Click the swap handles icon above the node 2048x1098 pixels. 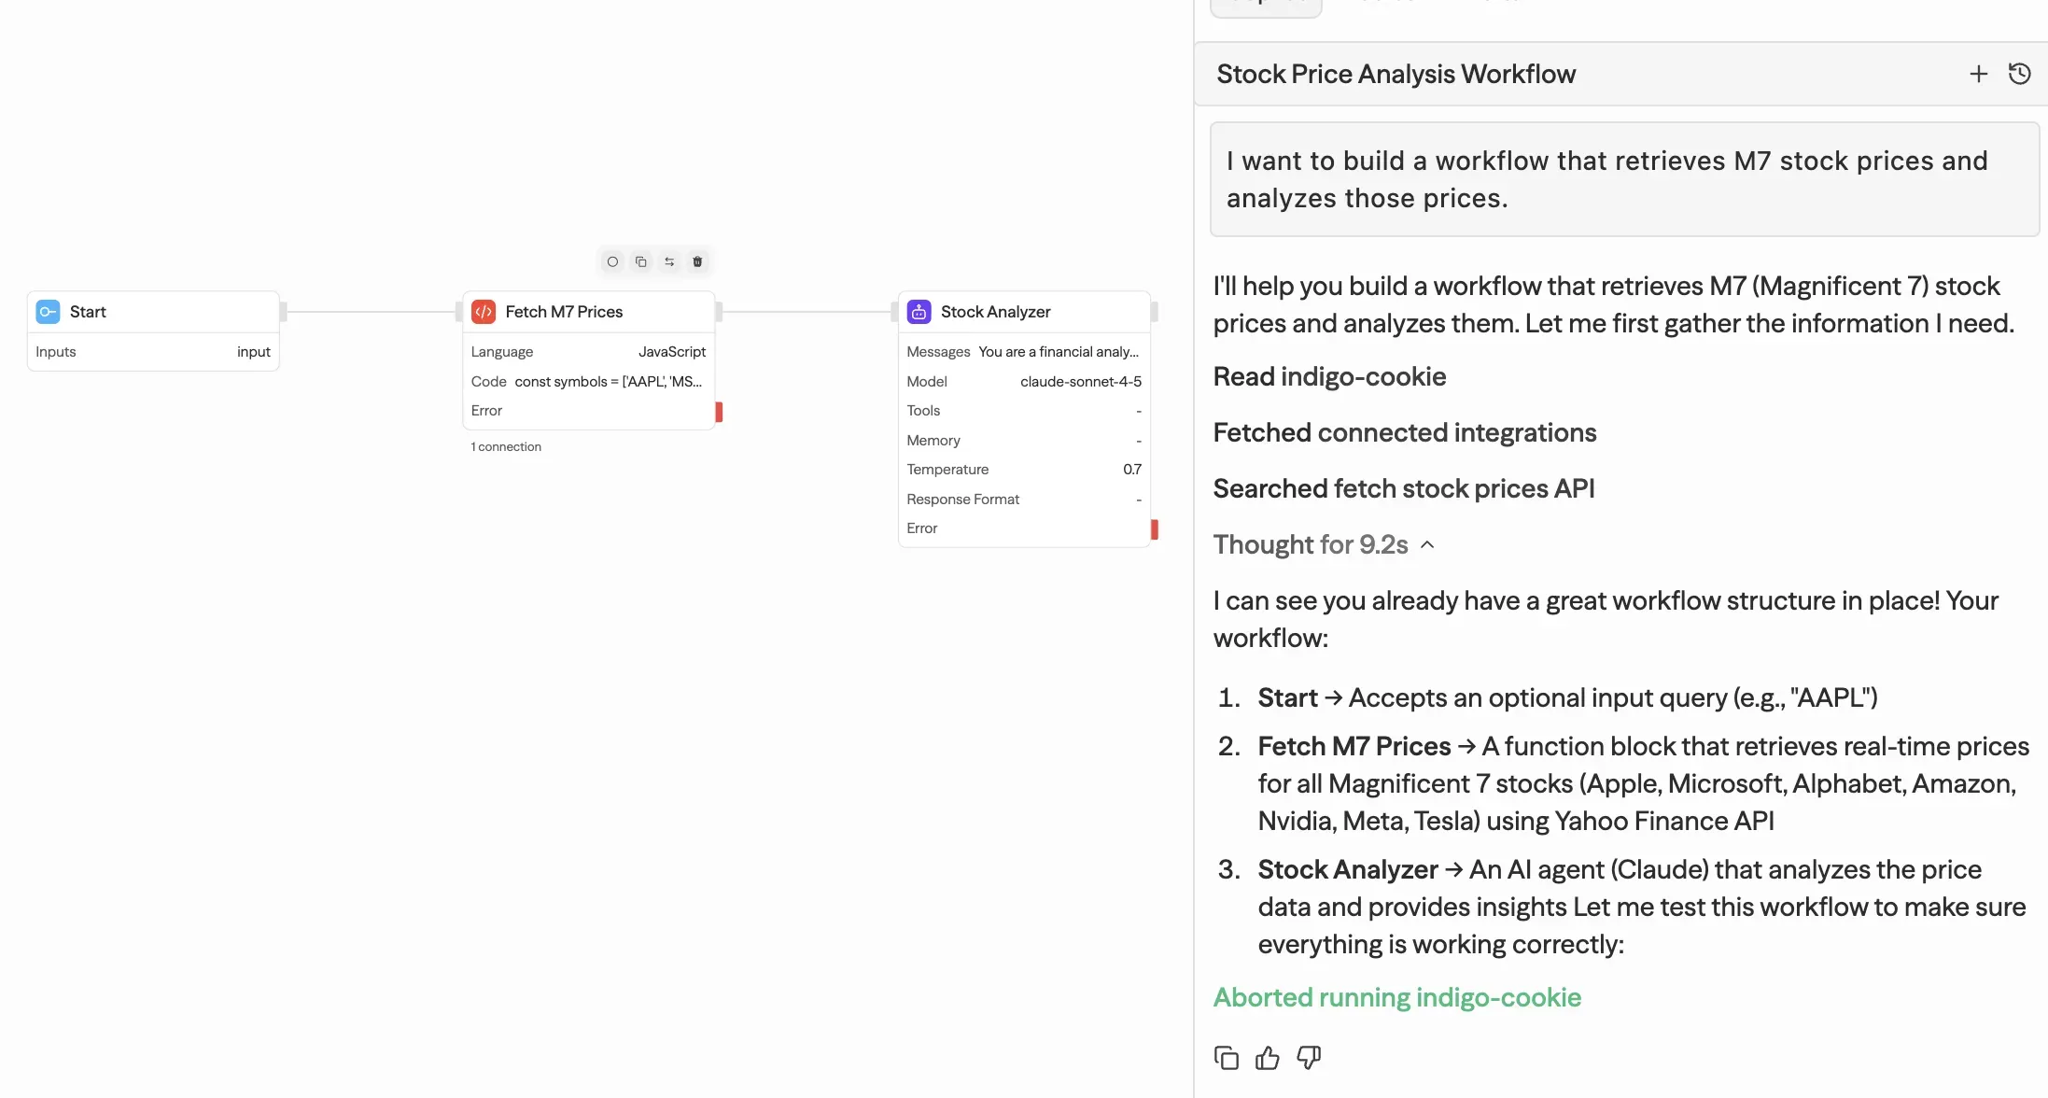click(669, 261)
